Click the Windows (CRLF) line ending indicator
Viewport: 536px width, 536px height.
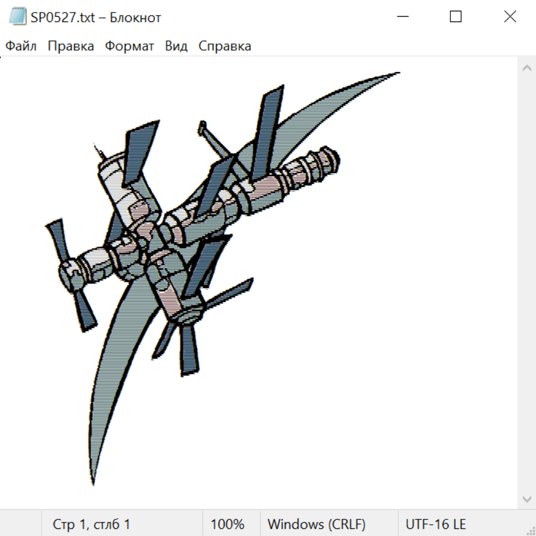316,525
